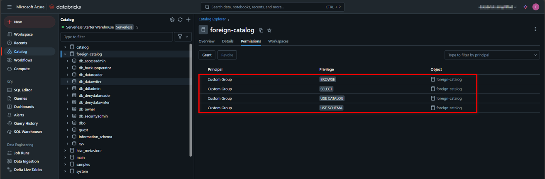Expand the catalog tree node
This screenshot has width=545, height=179.
pyautogui.click(x=65, y=47)
